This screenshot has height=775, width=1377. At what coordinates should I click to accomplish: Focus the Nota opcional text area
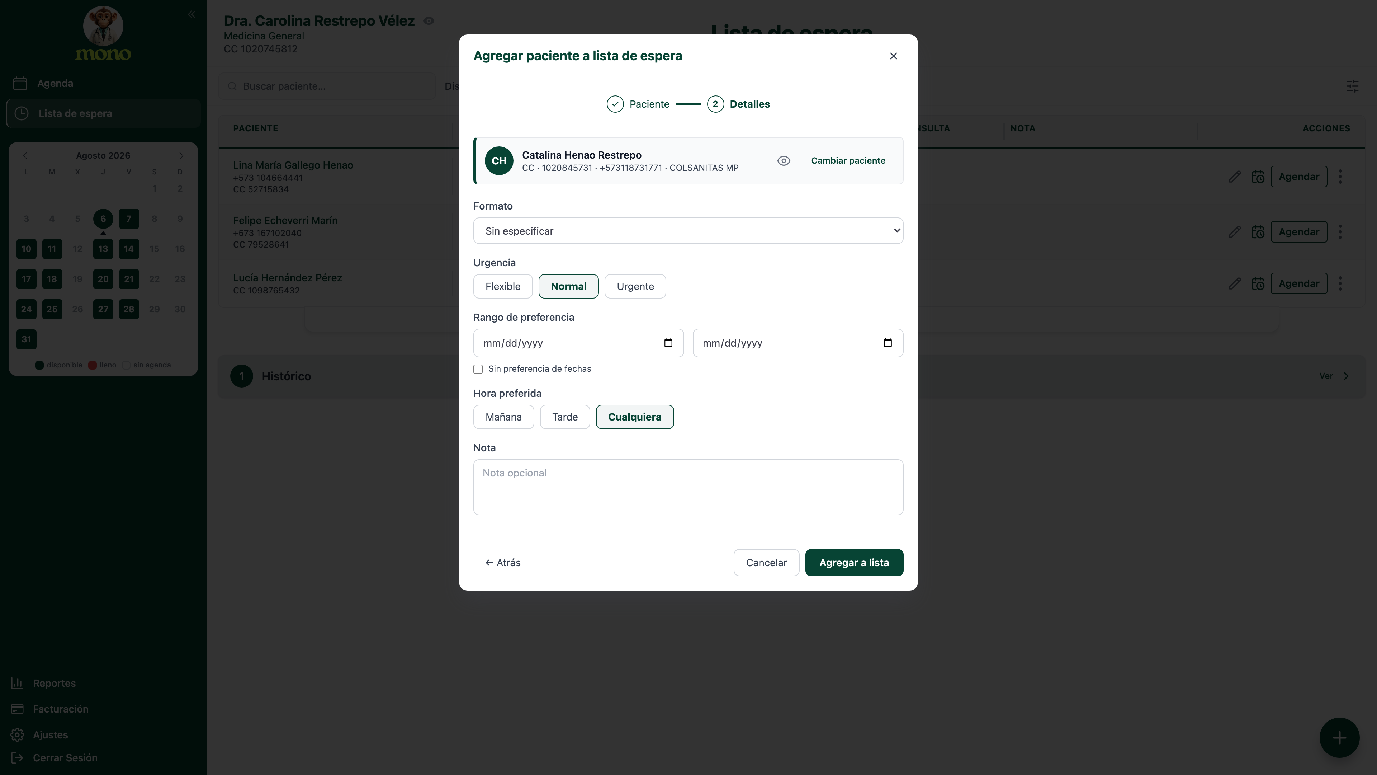(688, 487)
